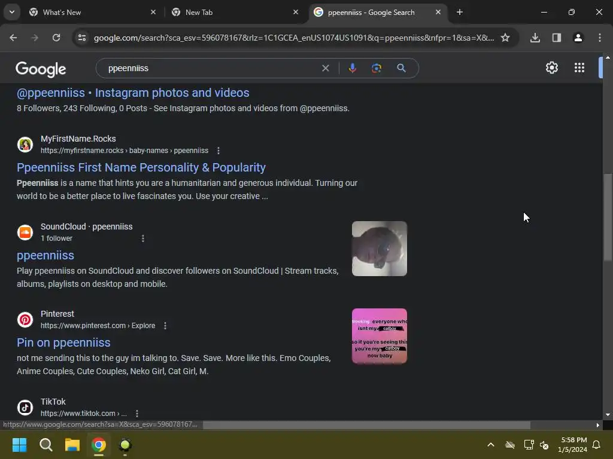613x459 pixels.
Task: Open the Chrome downloads icon
Action: (x=535, y=38)
